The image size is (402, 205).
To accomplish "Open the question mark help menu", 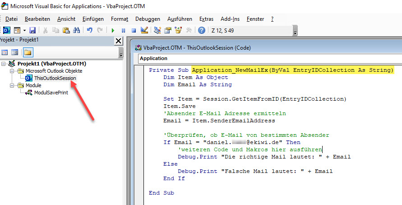I will [272, 19].
